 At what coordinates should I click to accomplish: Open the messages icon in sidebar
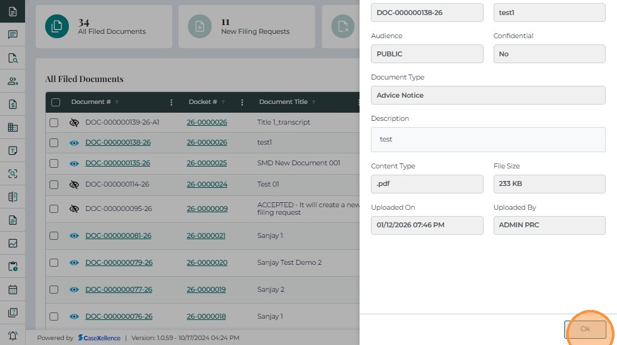tap(13, 34)
